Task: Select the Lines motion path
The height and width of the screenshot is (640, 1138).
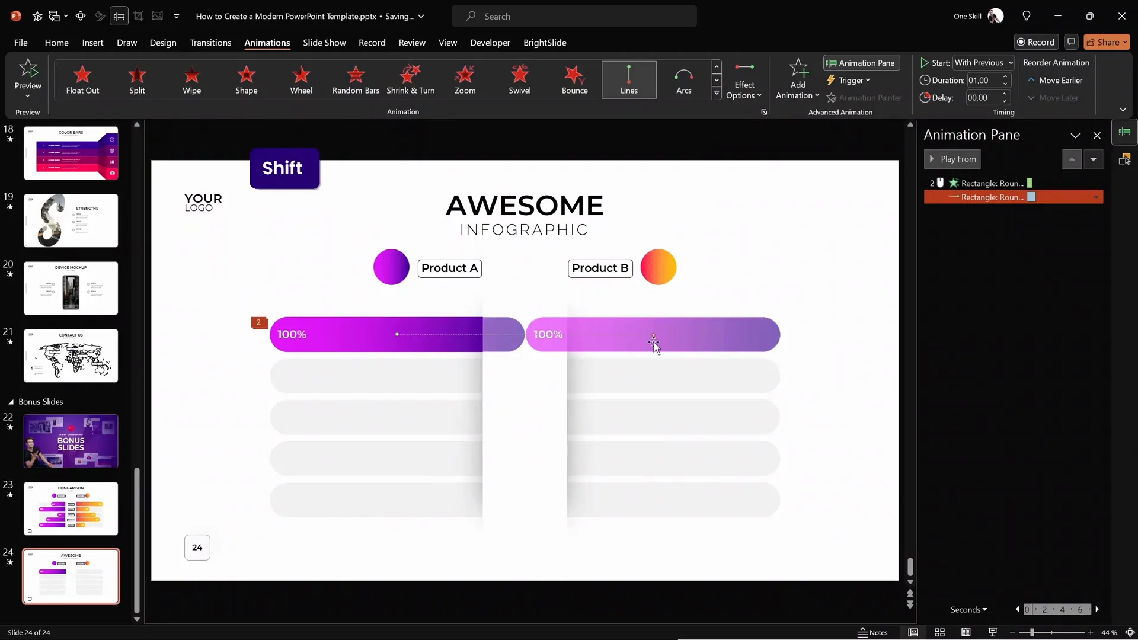Action: tap(629, 79)
